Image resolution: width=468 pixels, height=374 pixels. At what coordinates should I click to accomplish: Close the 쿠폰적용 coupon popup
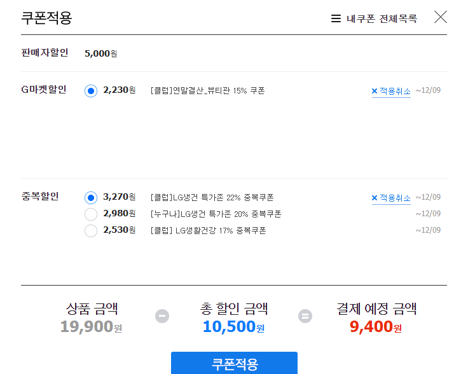(441, 17)
